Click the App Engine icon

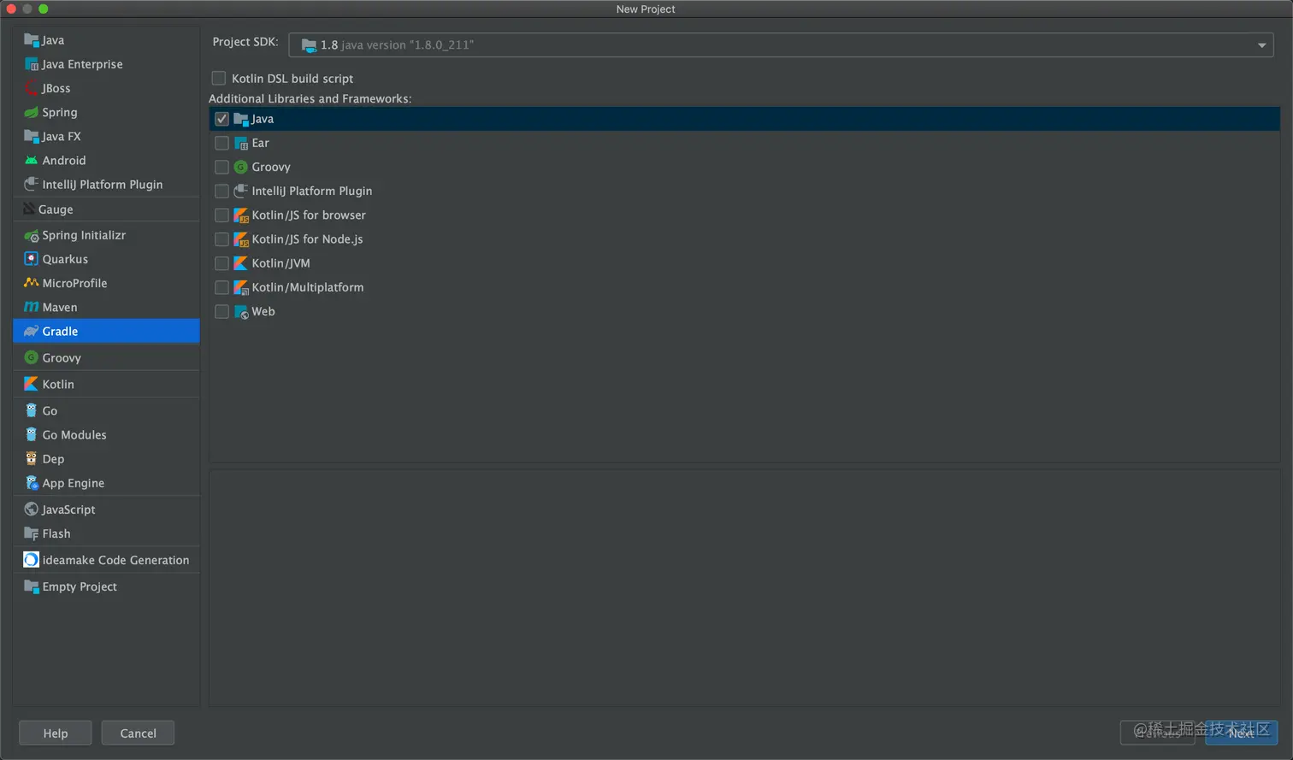(x=32, y=483)
